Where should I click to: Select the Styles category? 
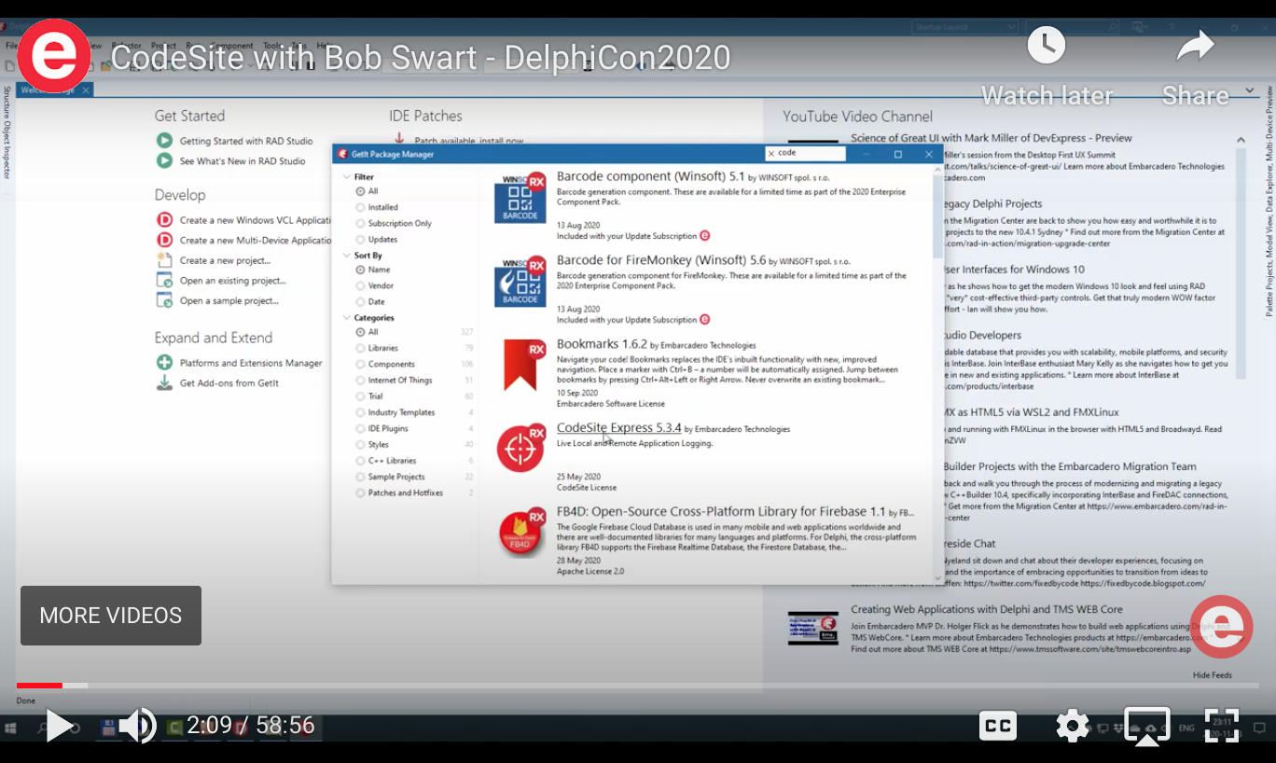point(361,445)
